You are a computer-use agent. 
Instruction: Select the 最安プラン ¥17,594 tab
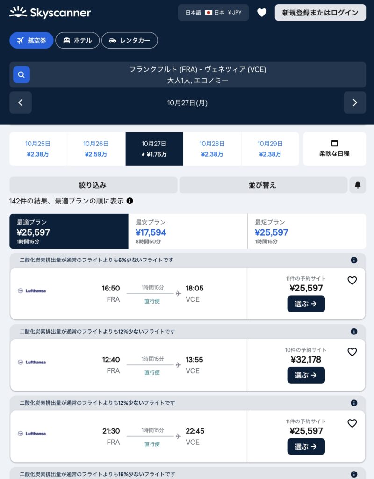pyautogui.click(x=187, y=231)
